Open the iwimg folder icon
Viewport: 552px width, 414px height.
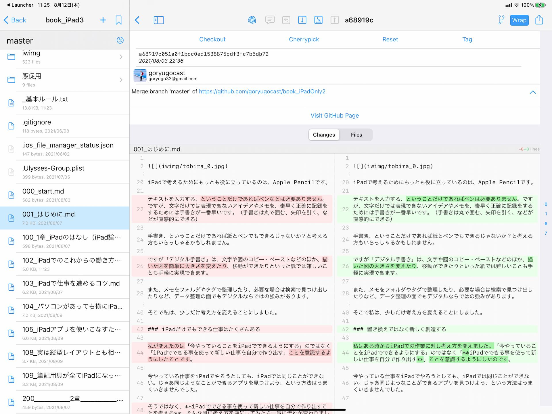point(11,57)
